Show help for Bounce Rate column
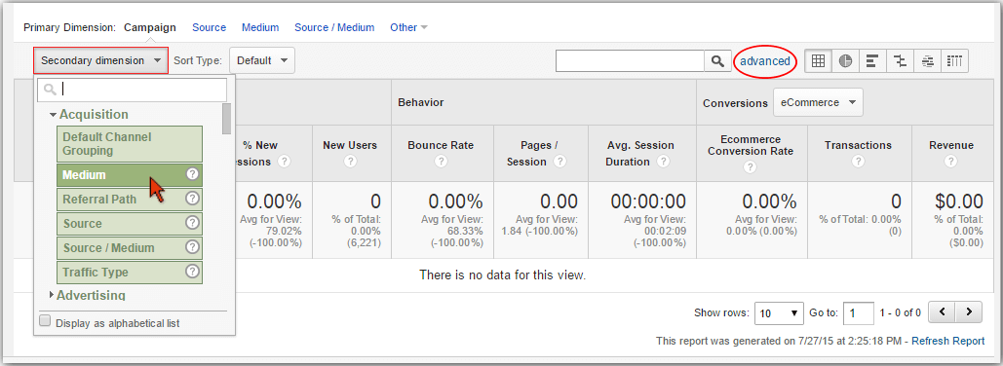Screen dimensions: 1003x366 (441, 162)
